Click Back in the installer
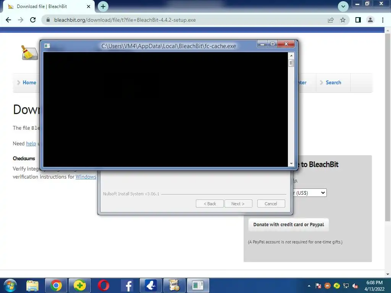This screenshot has height=293, width=391. pyautogui.click(x=210, y=204)
